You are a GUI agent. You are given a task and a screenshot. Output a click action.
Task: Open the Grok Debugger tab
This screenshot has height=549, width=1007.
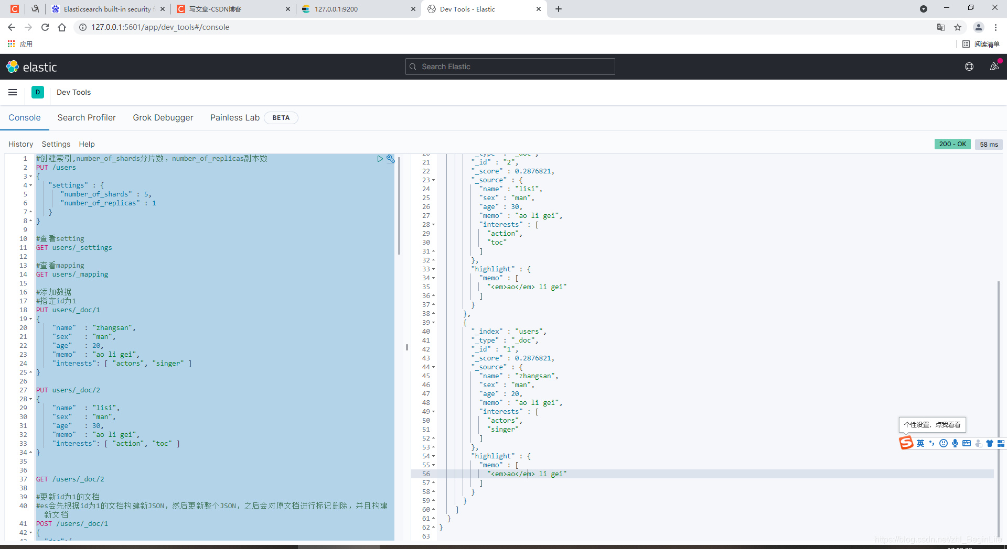(163, 117)
